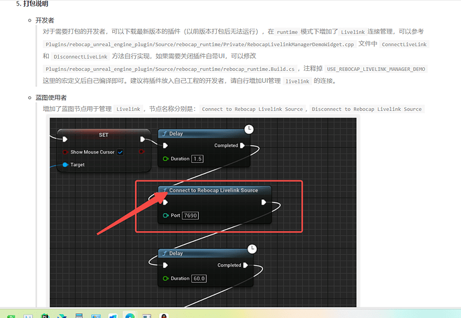Click exec output pin of Connect to Rebocap node
Viewport: 461px width, 318px height.
click(264, 202)
